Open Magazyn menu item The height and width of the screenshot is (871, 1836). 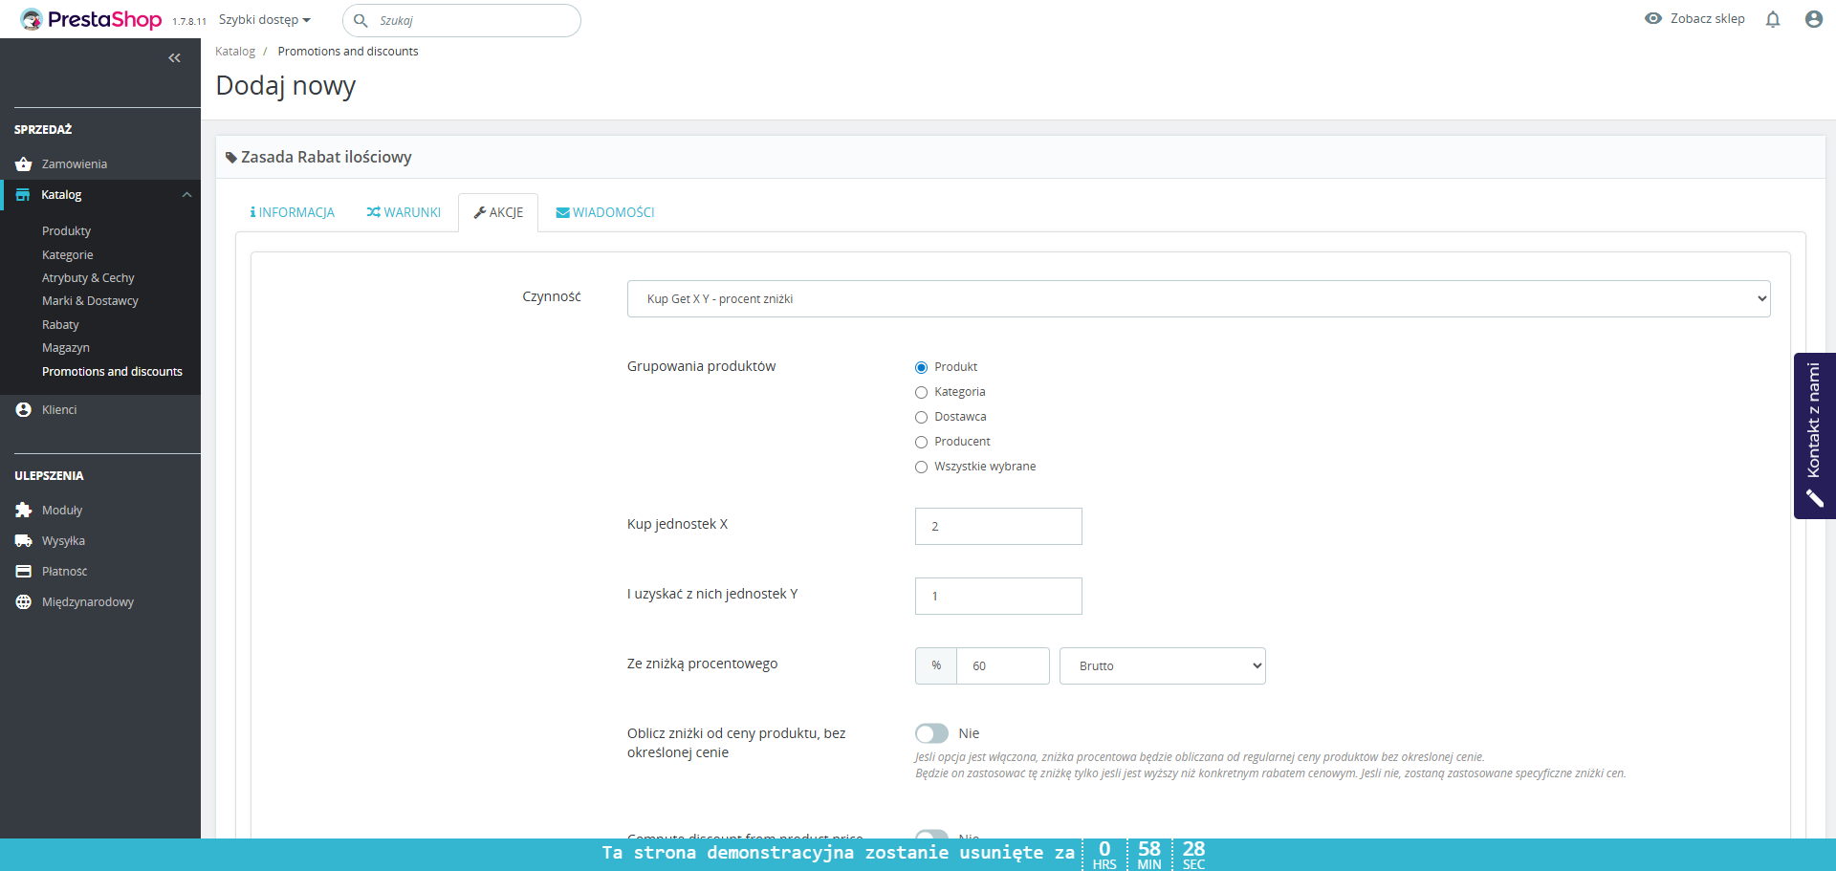66,348
